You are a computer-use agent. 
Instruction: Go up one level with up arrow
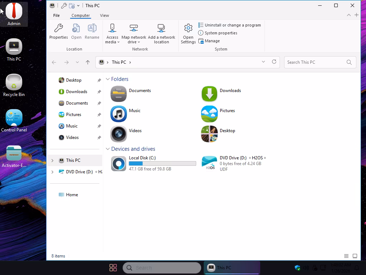[88, 62]
